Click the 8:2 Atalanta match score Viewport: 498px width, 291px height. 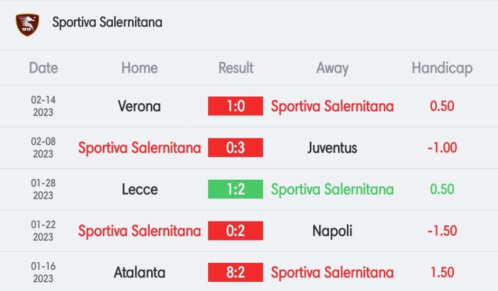235,273
